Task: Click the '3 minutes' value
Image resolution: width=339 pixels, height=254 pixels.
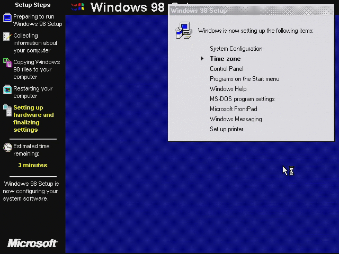Action: point(33,165)
